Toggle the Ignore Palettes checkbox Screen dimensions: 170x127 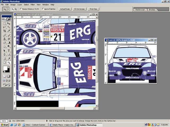pos(43,9)
